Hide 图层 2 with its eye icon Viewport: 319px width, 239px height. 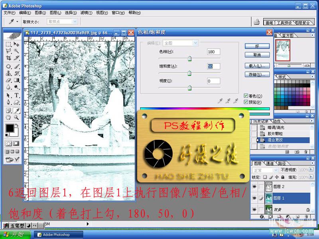tap(254, 186)
